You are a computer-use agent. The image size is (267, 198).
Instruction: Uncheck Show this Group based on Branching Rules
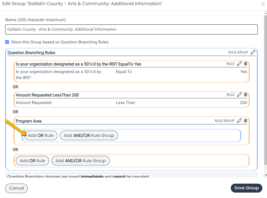(x=7, y=42)
